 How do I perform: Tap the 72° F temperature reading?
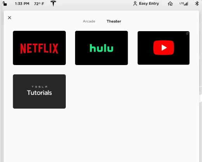click(39, 4)
